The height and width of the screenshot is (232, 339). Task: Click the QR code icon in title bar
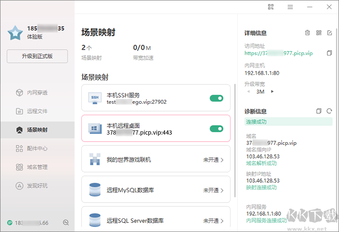pyautogui.click(x=271, y=7)
